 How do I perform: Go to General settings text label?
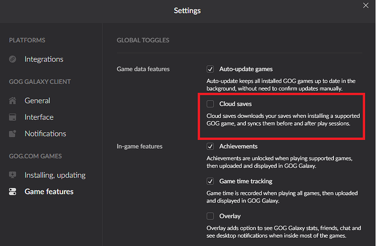[x=37, y=100]
